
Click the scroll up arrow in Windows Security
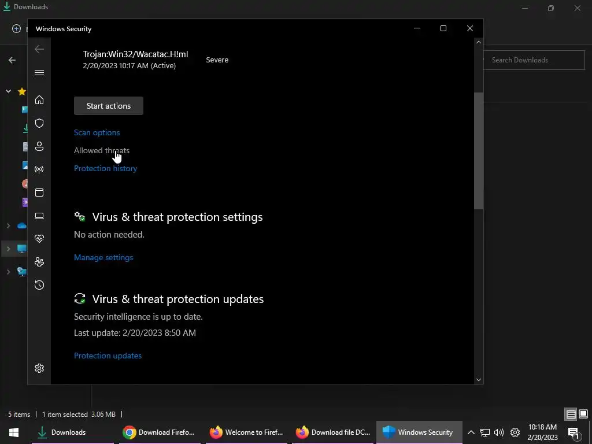coord(479,42)
